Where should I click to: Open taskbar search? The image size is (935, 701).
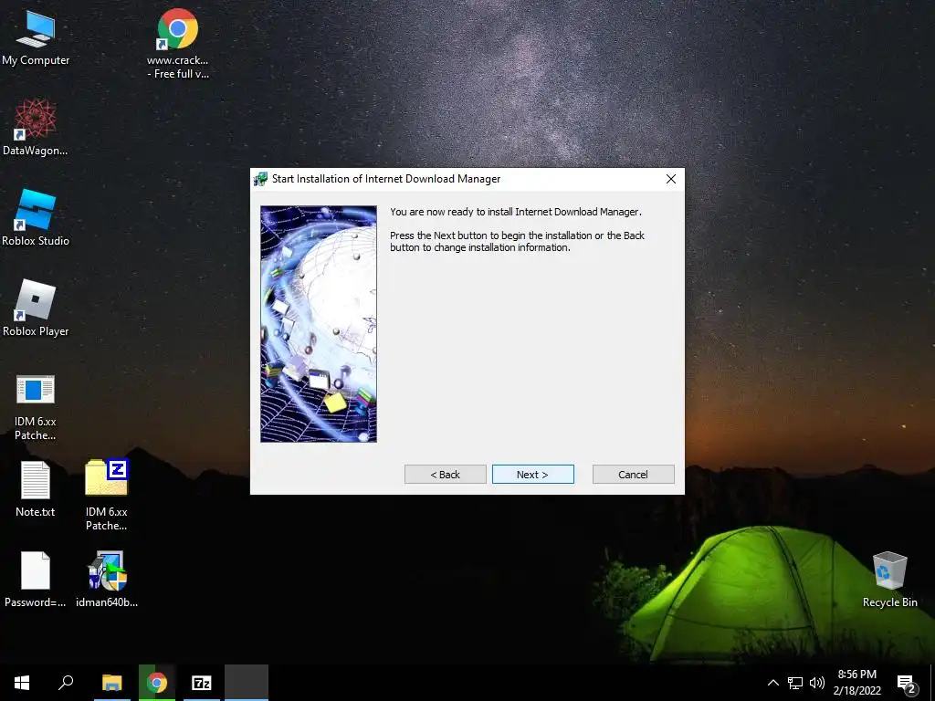point(66,683)
